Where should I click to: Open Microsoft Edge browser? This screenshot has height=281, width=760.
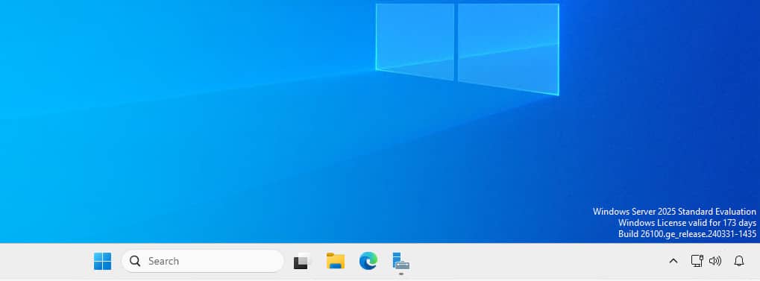click(368, 261)
